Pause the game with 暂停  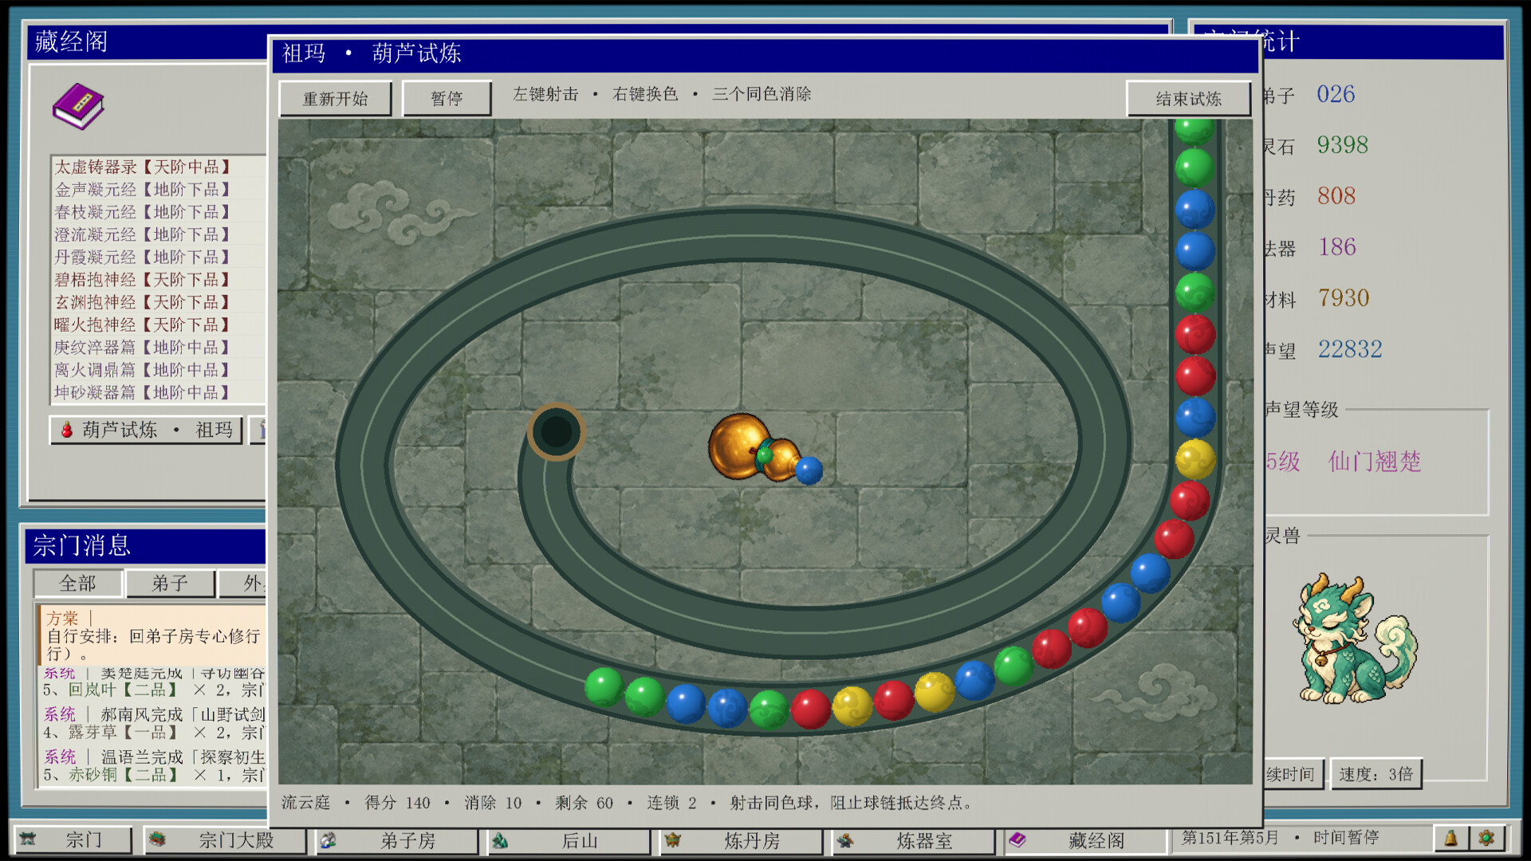point(447,99)
